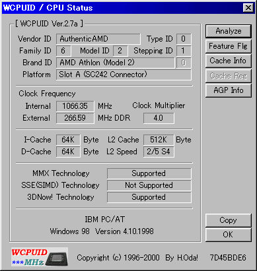Click the Stepping ID value 1

[184, 51]
